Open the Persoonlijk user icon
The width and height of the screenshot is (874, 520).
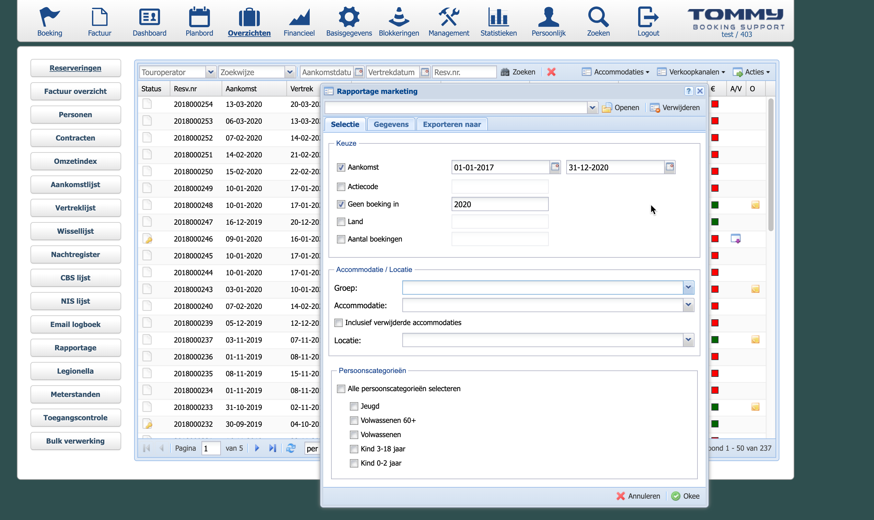[548, 17]
